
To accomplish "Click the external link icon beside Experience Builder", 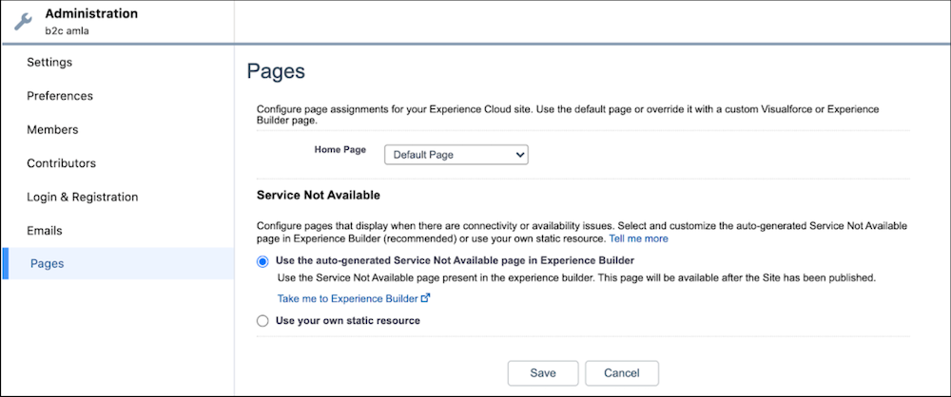I will tap(425, 298).
